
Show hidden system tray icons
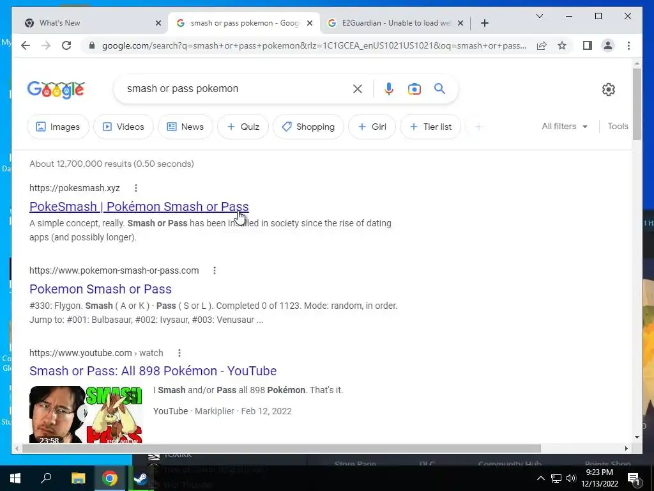tap(540, 478)
